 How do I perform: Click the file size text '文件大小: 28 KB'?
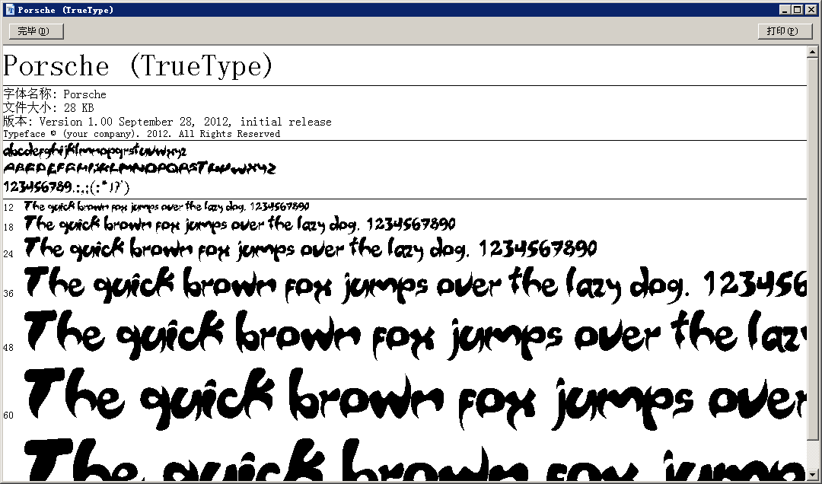click(48, 108)
